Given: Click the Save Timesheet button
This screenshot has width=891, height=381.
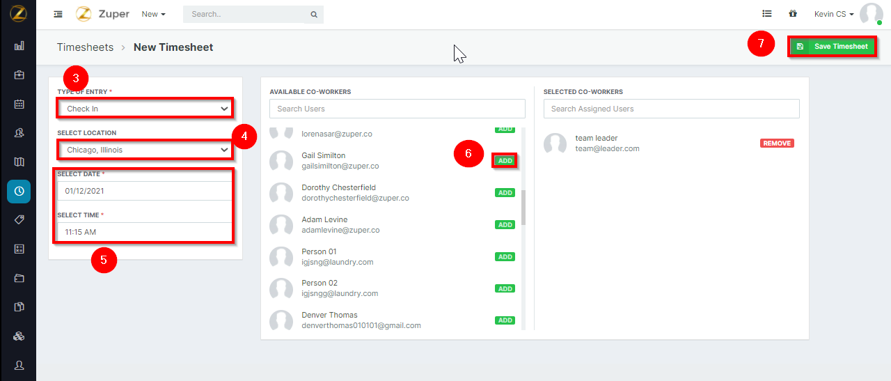Looking at the screenshot, I should [833, 47].
